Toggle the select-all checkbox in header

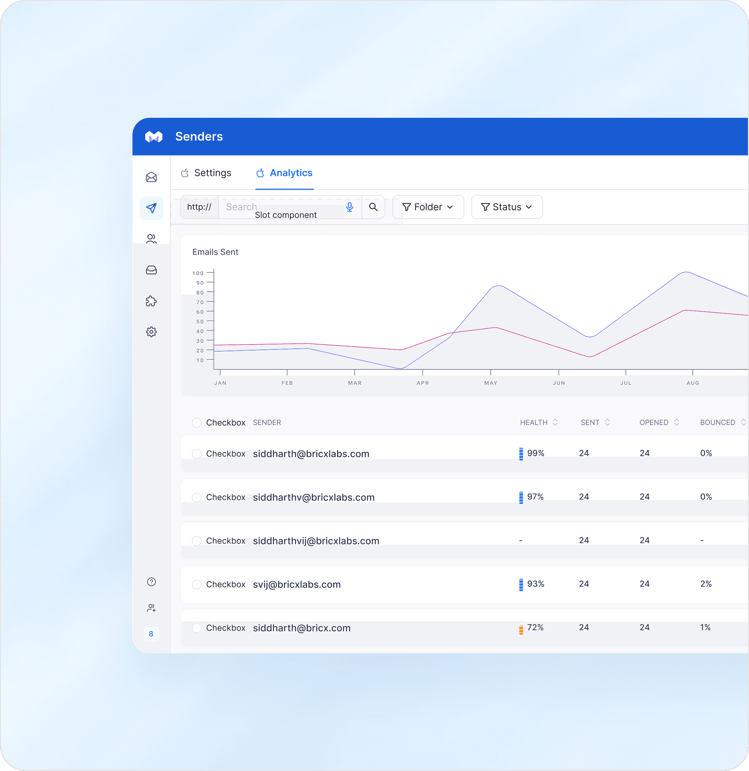pos(197,423)
